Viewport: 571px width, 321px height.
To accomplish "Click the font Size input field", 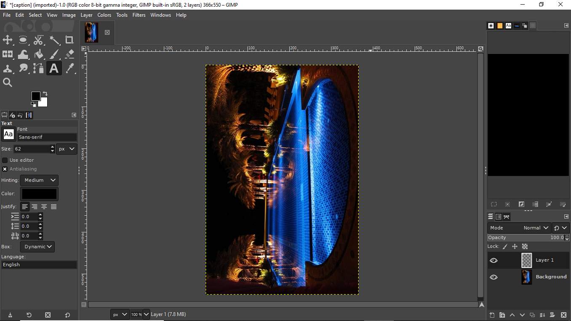I will [x=32, y=149].
